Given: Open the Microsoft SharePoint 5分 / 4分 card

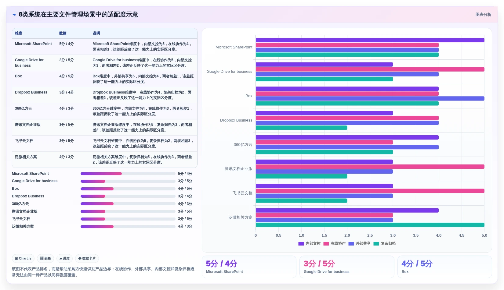Looking at the screenshot, I should [249, 267].
